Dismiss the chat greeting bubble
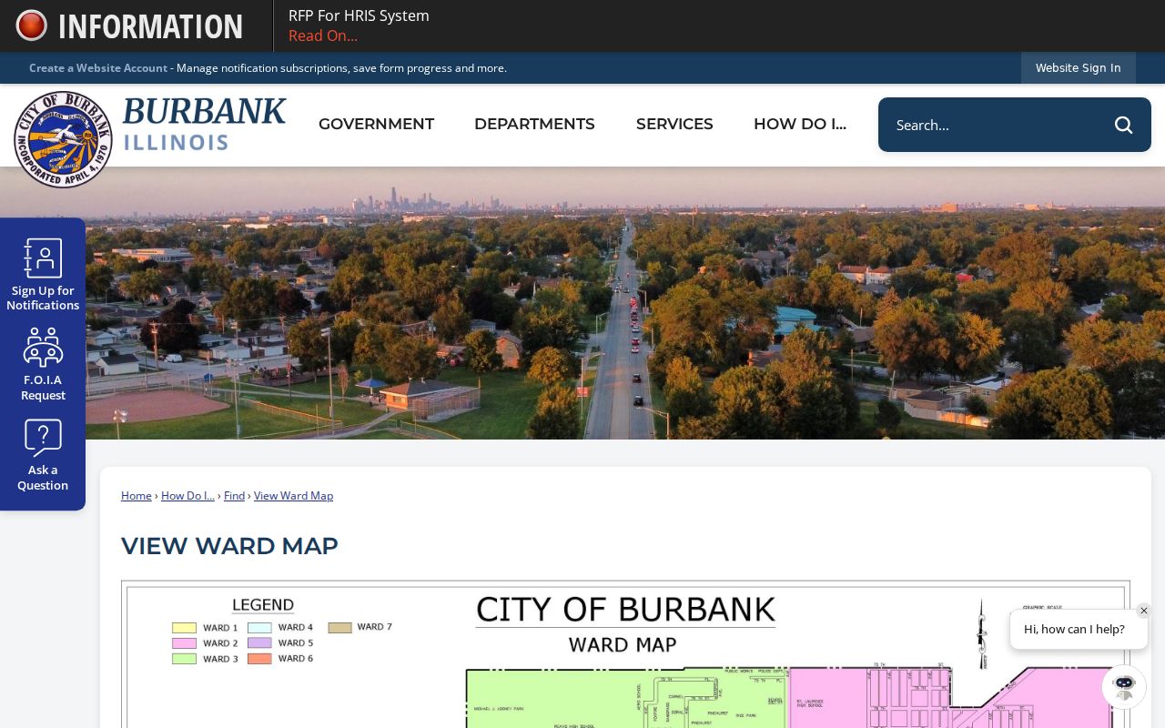This screenshot has width=1165, height=728. 1144,611
